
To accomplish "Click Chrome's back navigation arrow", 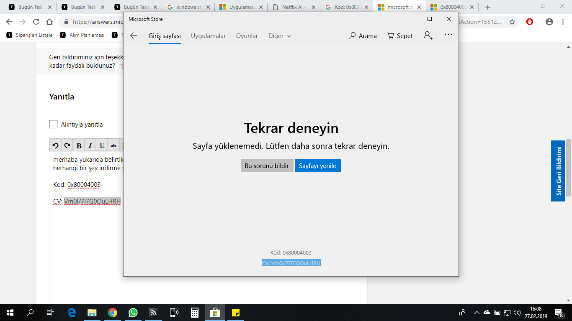I will [9, 22].
